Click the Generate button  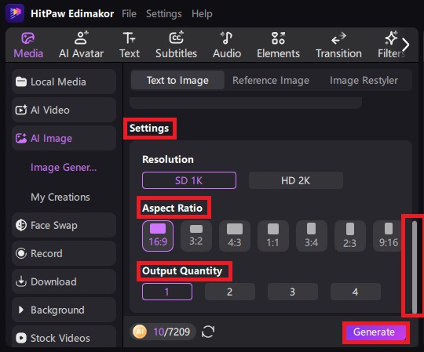pos(375,332)
